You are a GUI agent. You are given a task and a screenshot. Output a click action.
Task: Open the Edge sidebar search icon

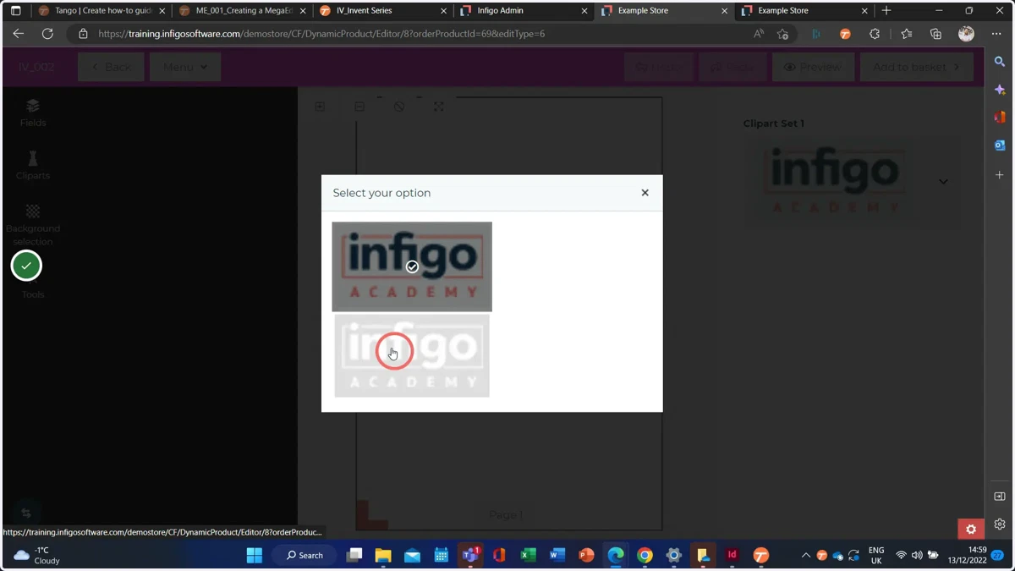[1000, 62]
